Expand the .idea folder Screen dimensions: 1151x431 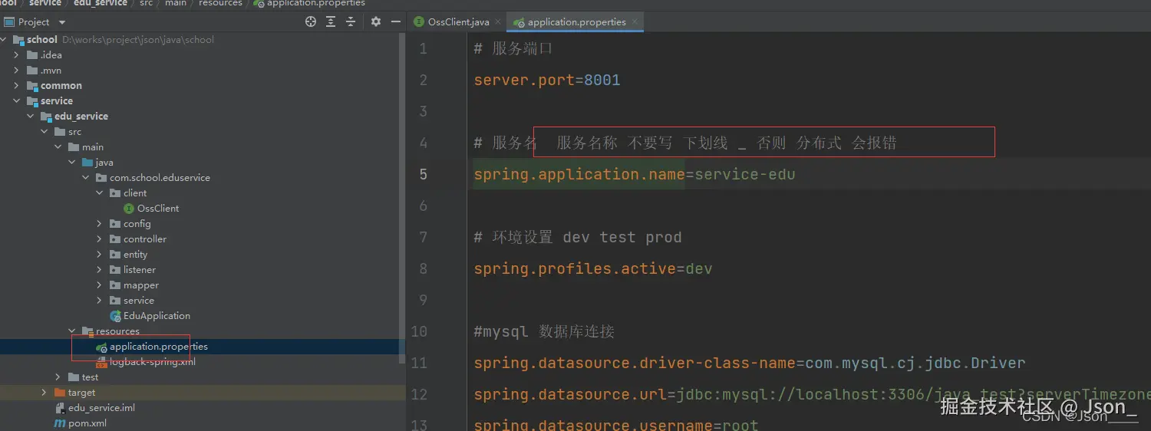click(17, 55)
